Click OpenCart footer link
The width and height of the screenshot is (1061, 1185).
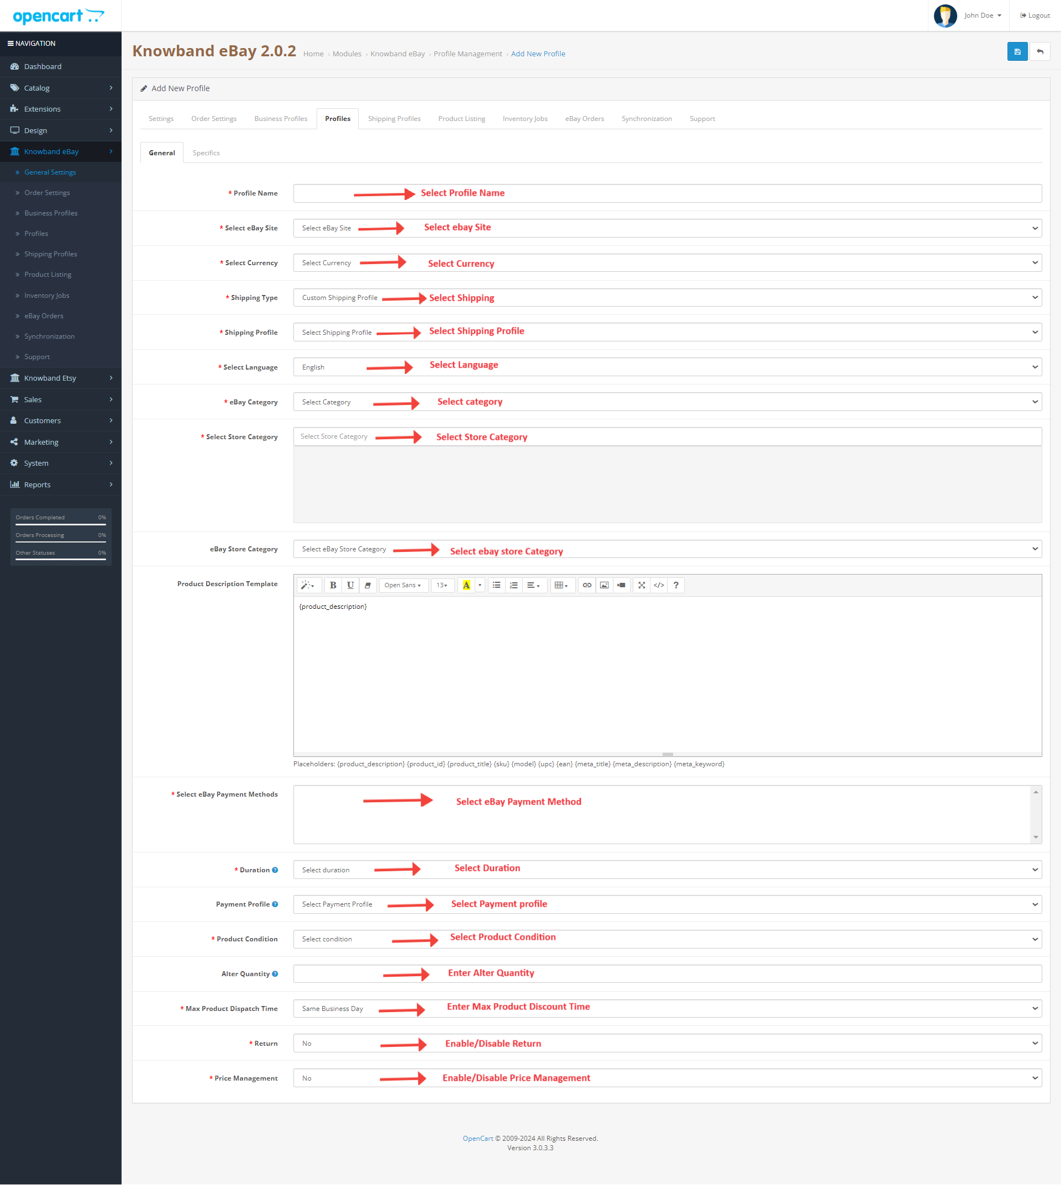477,1139
